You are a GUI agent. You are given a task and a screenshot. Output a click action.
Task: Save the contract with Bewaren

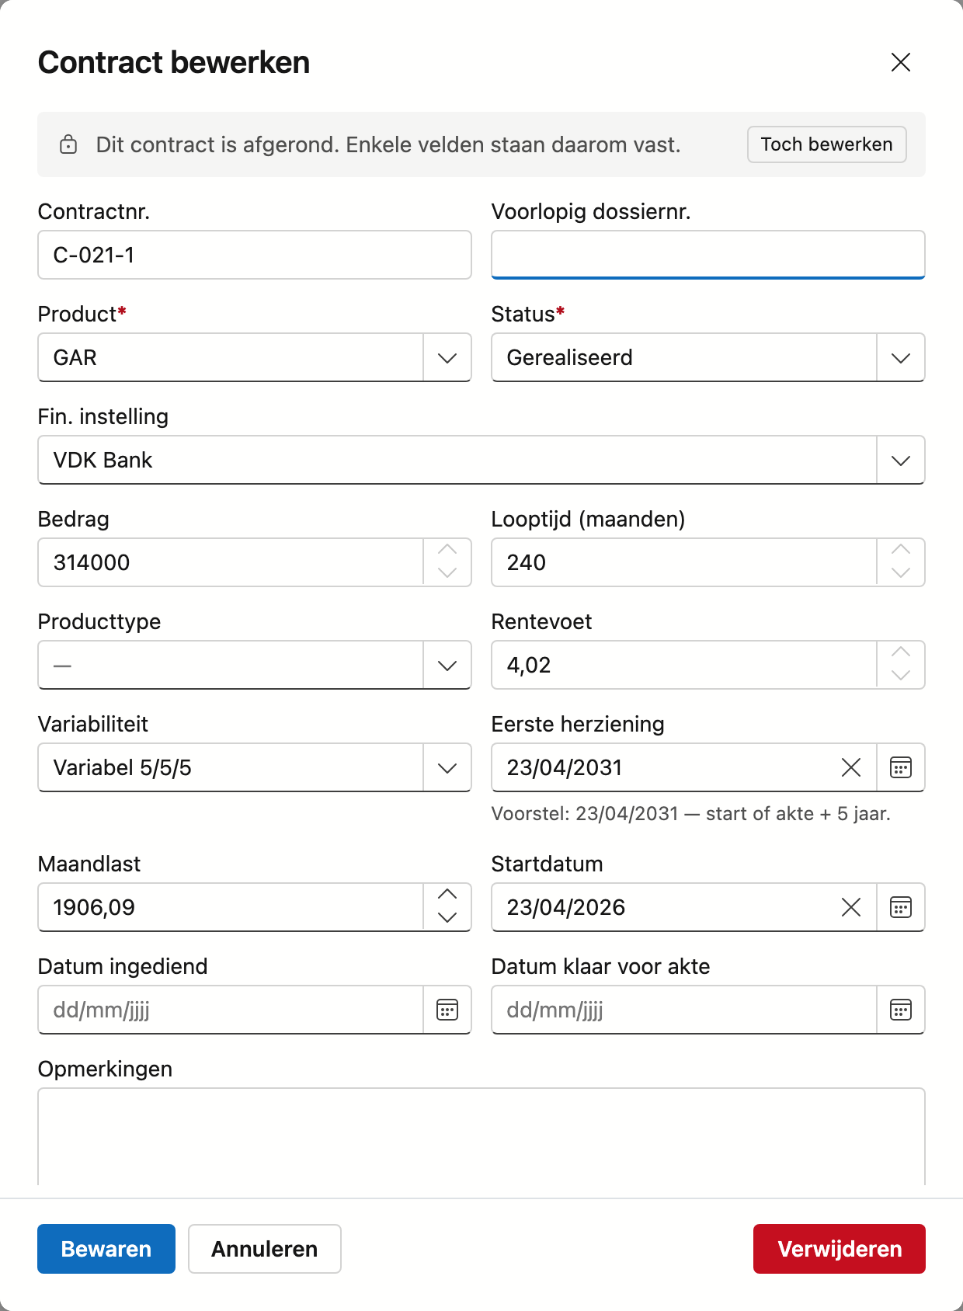tap(106, 1249)
